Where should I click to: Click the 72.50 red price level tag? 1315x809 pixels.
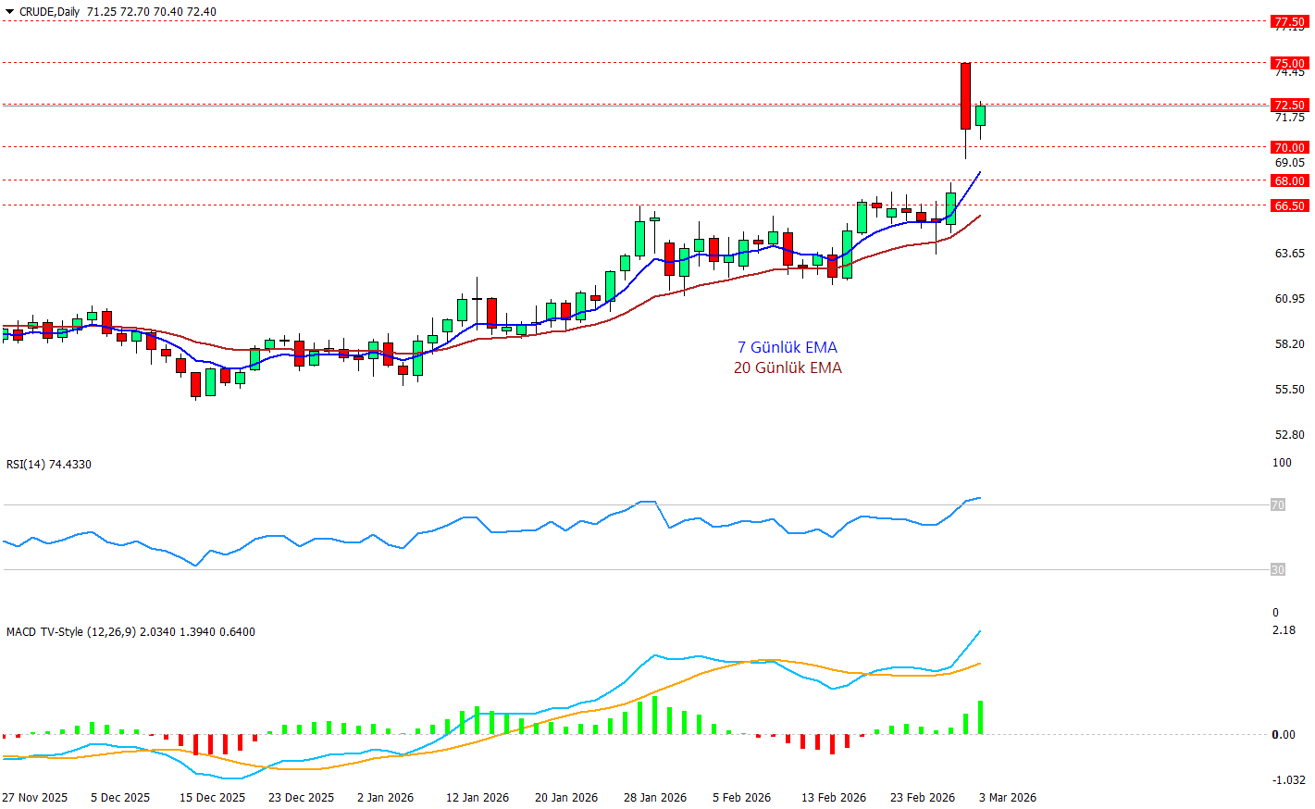1289,105
